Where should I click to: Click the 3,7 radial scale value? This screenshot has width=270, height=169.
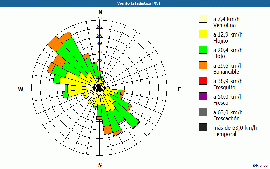(100, 52)
